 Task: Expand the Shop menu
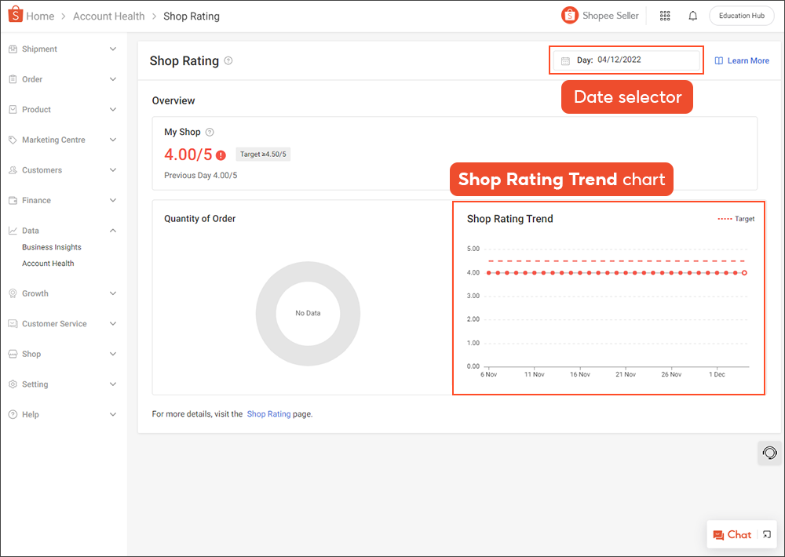63,354
